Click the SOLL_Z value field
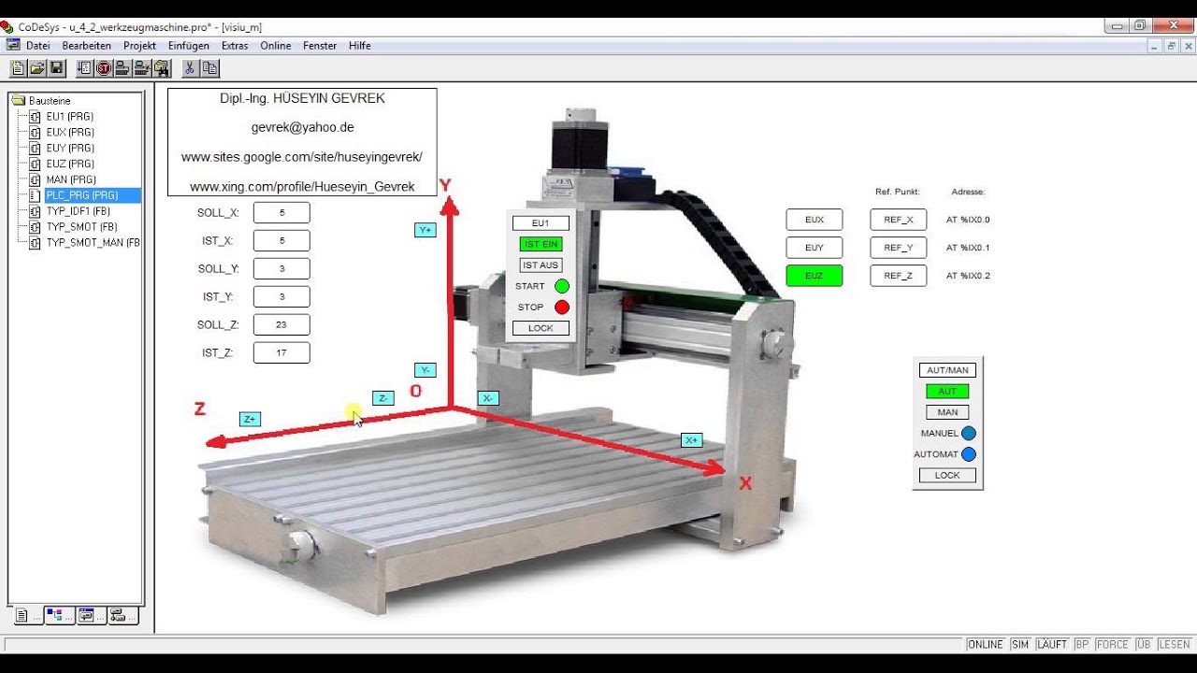The height and width of the screenshot is (673, 1197). click(x=281, y=324)
